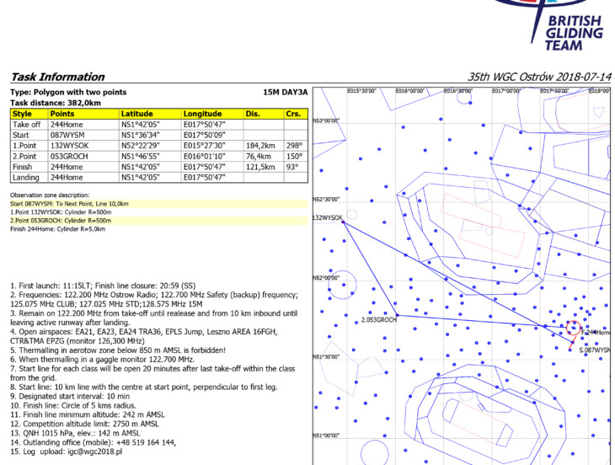Image resolution: width=615 pixels, height=465 pixels.
Task: Click the Latitude column header
Action: click(x=138, y=114)
